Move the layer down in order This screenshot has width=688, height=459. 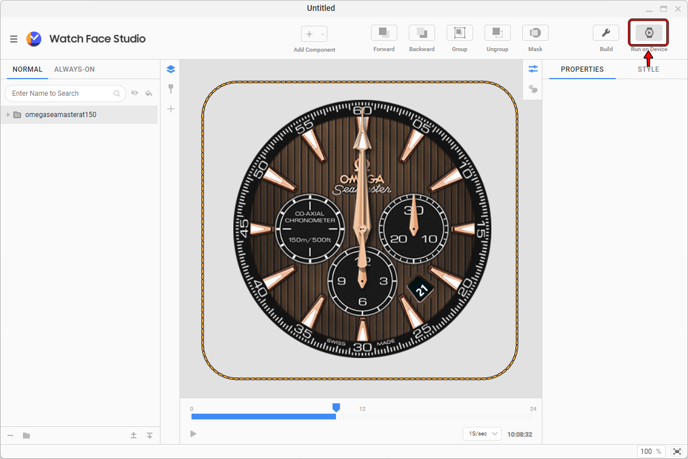(x=150, y=435)
